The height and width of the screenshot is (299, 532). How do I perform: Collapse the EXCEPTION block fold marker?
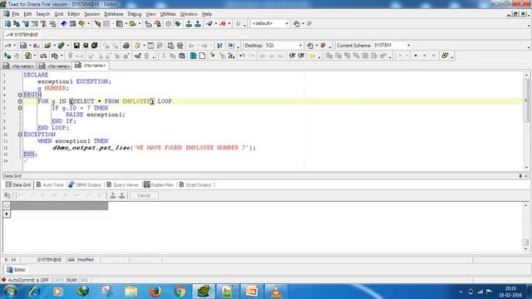[x=20, y=135]
